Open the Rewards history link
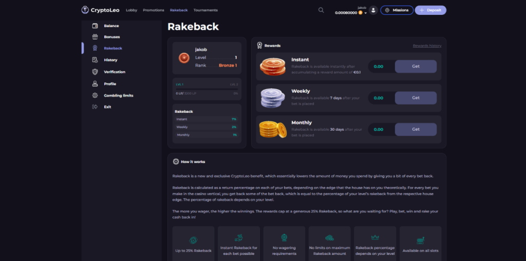Viewport: 526px width, 261px height. [x=427, y=46]
